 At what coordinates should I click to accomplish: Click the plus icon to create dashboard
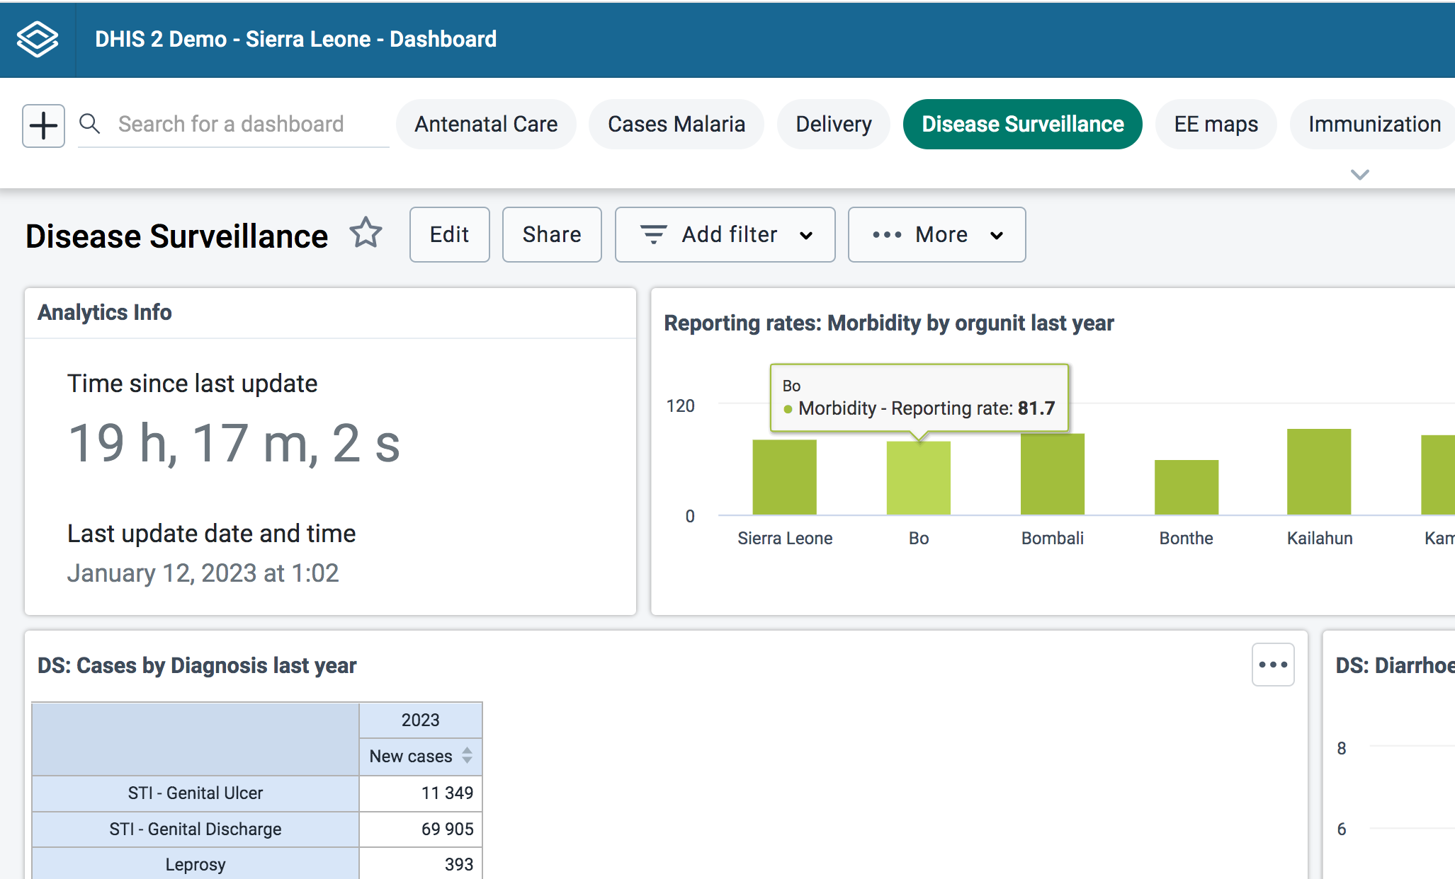pos(43,126)
